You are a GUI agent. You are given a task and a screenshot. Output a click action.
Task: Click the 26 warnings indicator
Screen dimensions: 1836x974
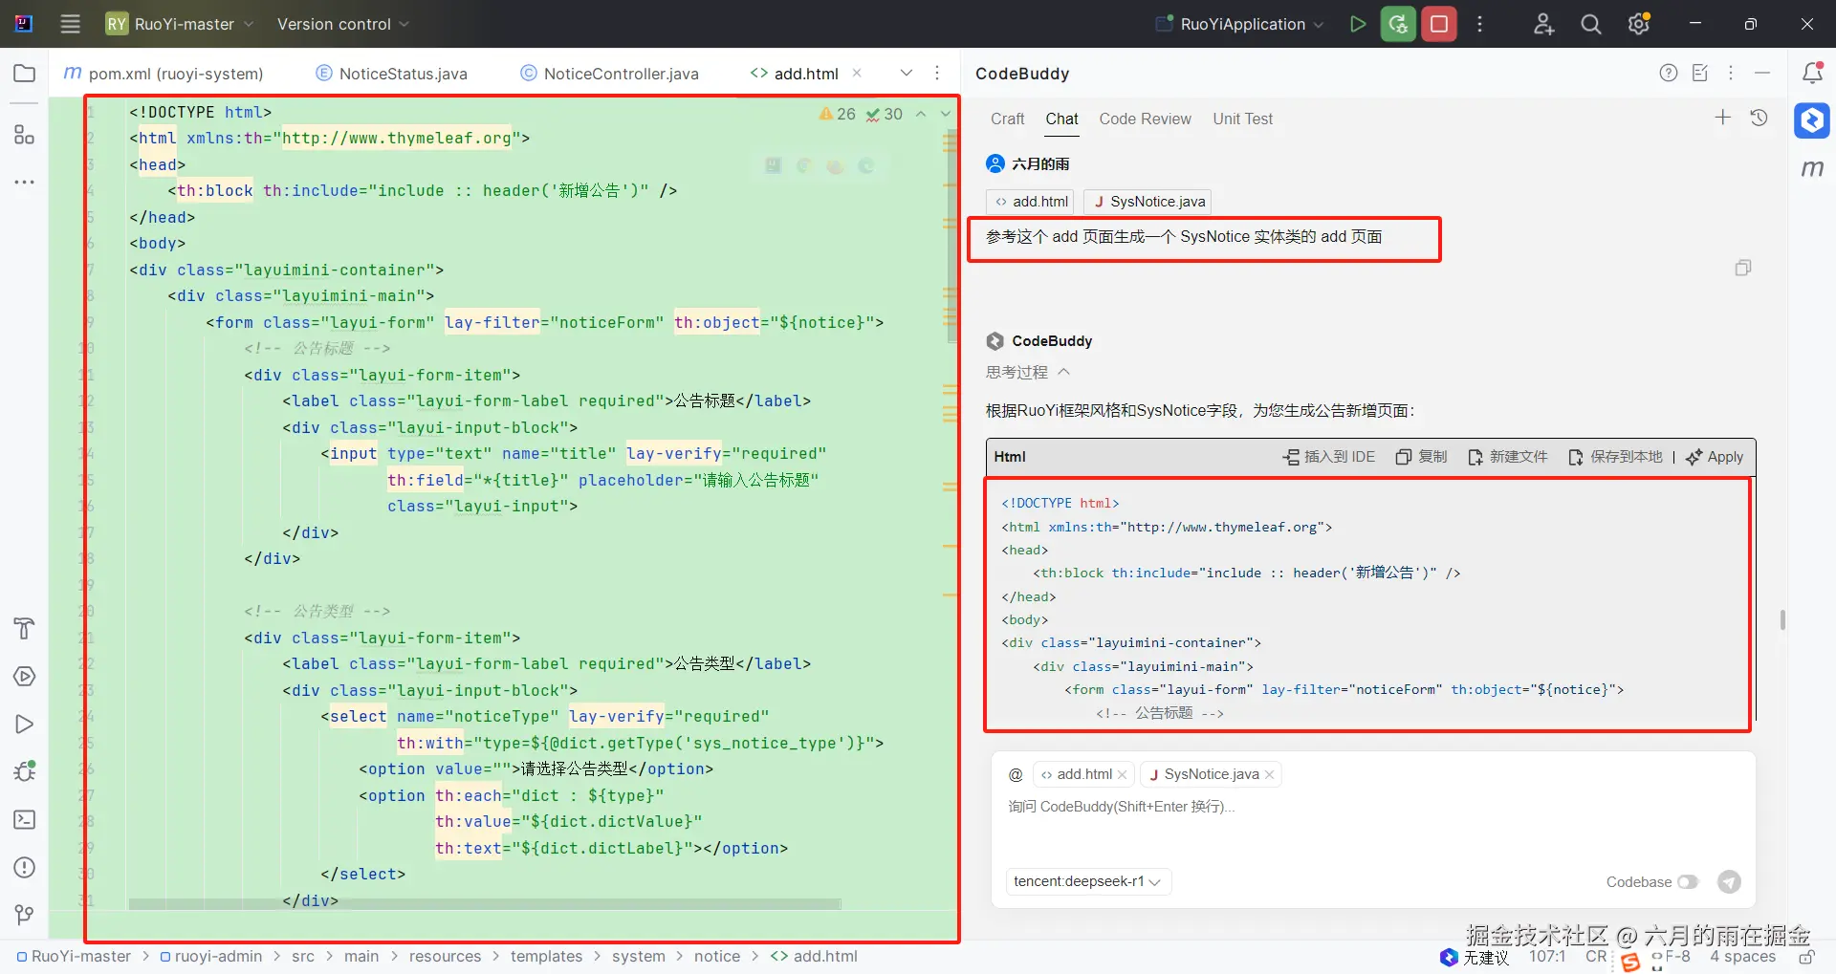pyautogui.click(x=837, y=114)
